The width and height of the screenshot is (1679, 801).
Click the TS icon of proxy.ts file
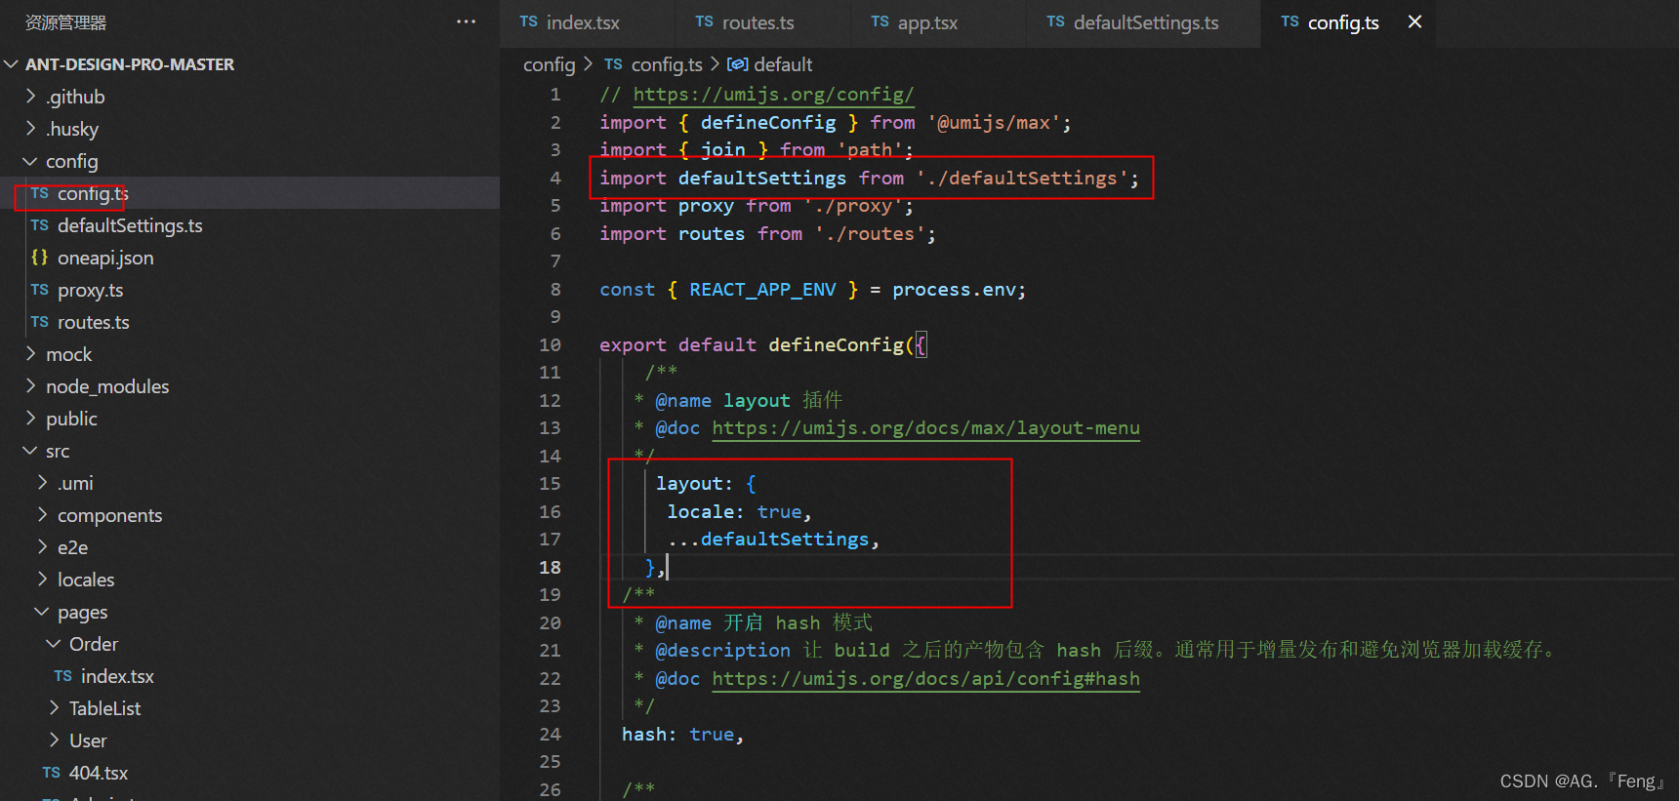click(39, 290)
